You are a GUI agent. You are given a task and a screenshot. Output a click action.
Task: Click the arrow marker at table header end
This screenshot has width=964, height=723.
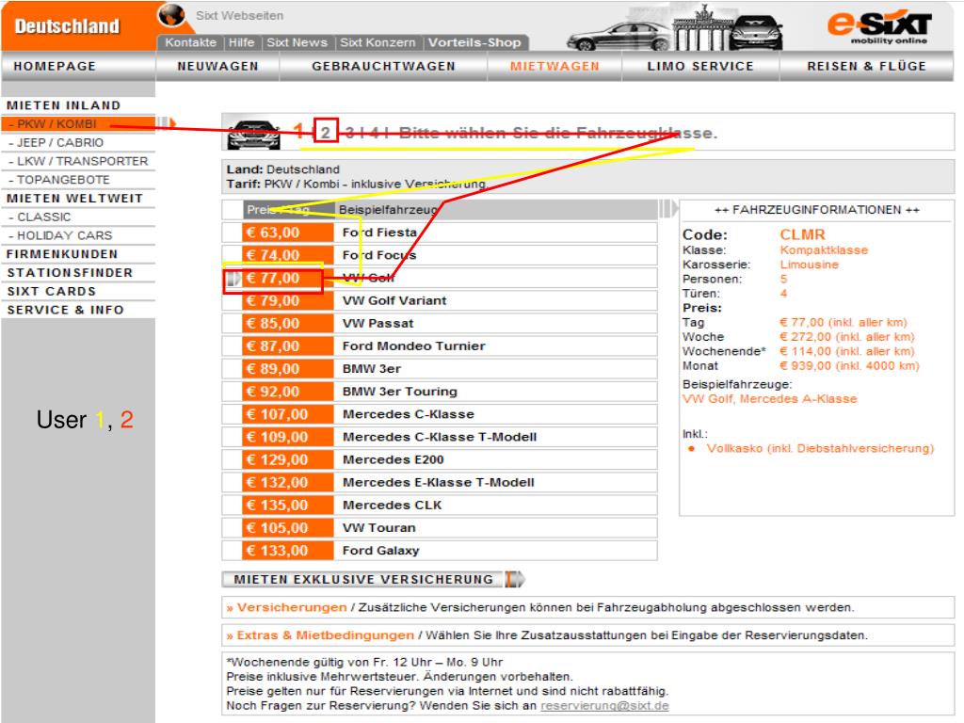click(667, 209)
